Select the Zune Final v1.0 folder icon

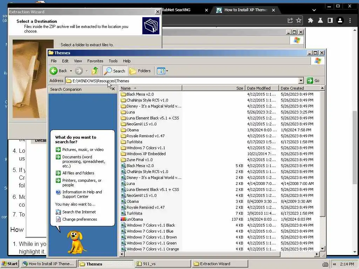pos(123,160)
